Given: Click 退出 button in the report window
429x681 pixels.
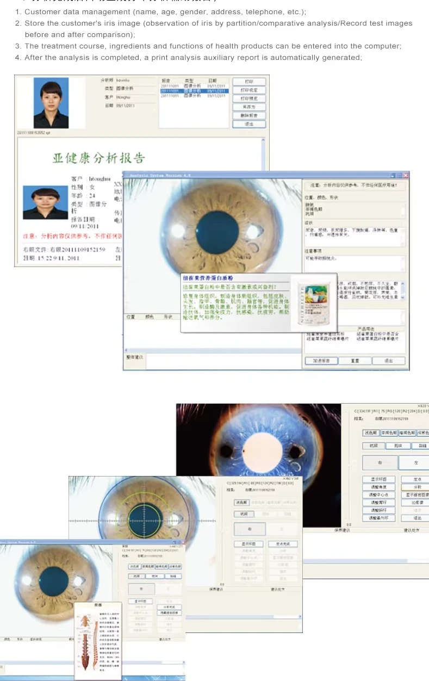Looking at the screenshot, I should (x=249, y=124).
